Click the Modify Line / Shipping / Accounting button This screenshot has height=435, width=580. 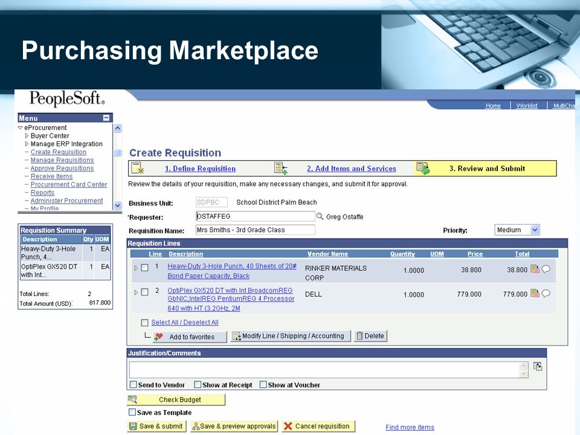(x=291, y=336)
